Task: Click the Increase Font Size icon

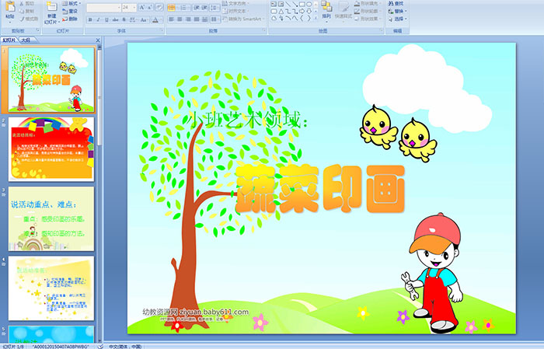Action: pos(142,7)
